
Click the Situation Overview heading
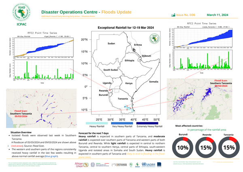(22, 133)
